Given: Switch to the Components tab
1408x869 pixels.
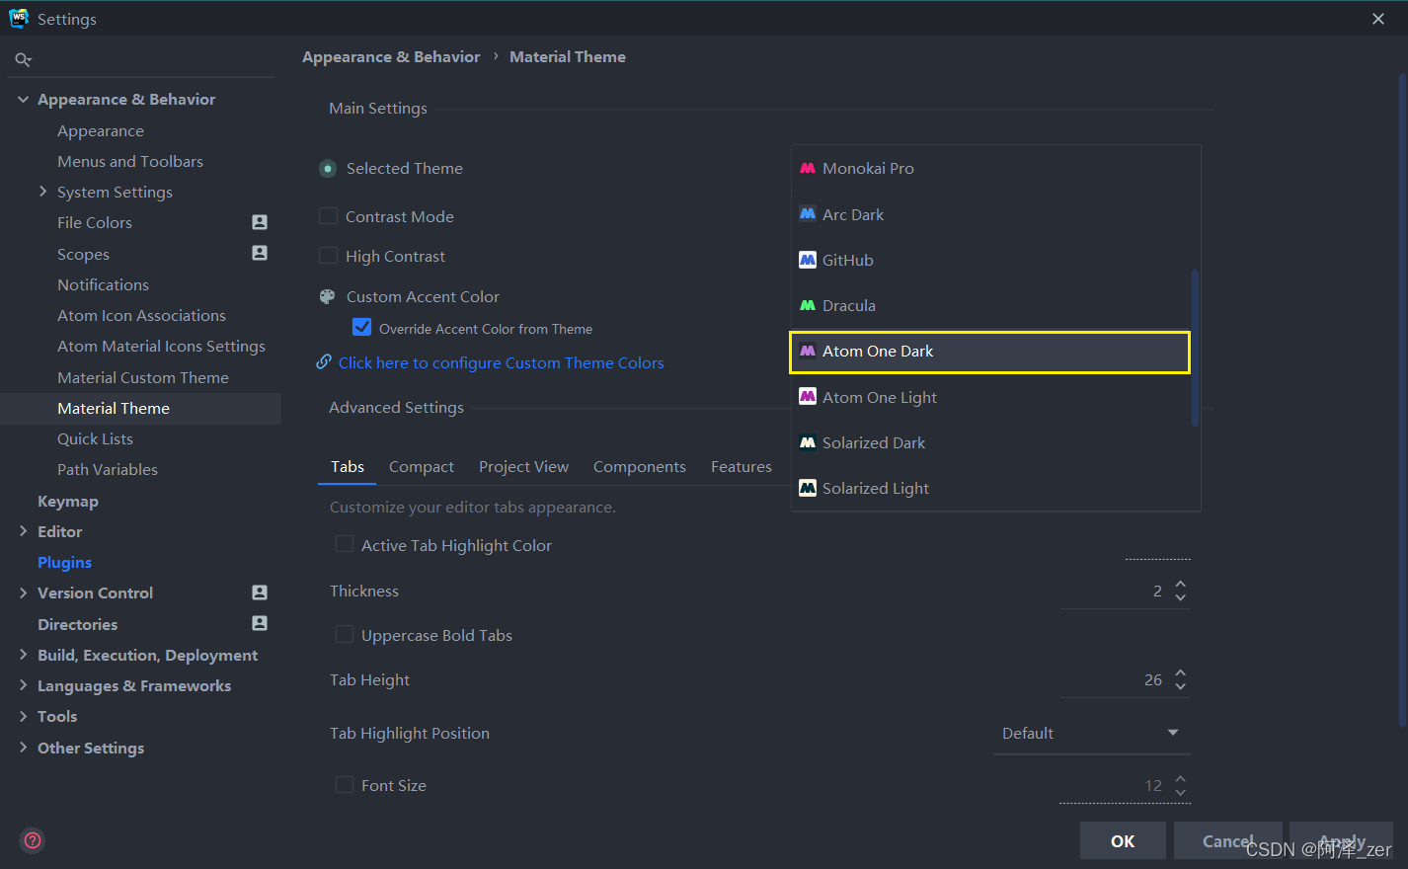Looking at the screenshot, I should point(639,466).
